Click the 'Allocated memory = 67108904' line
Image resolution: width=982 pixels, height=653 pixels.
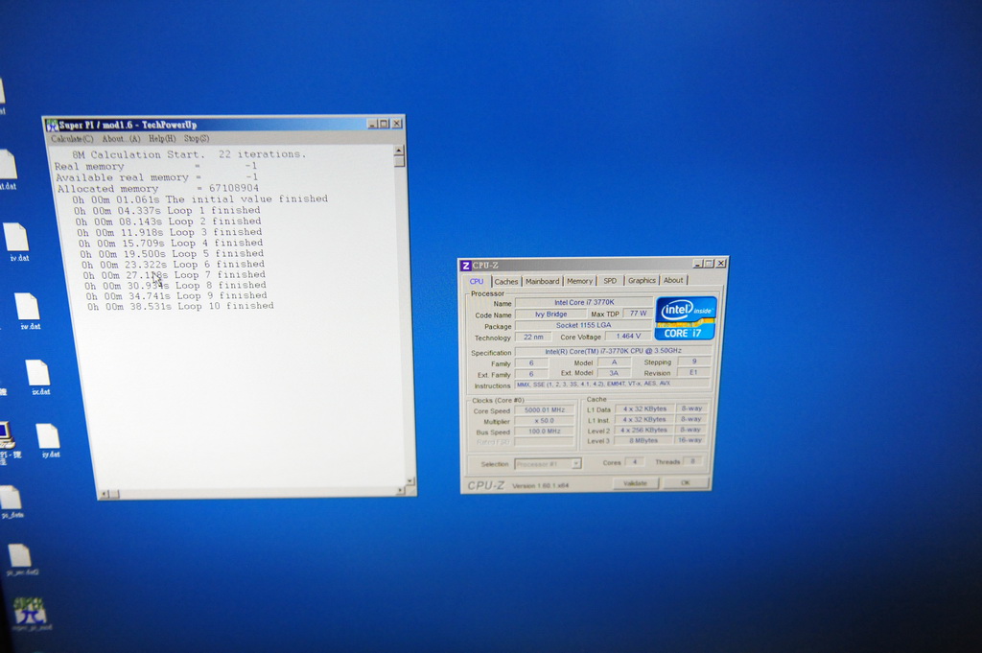(x=158, y=189)
